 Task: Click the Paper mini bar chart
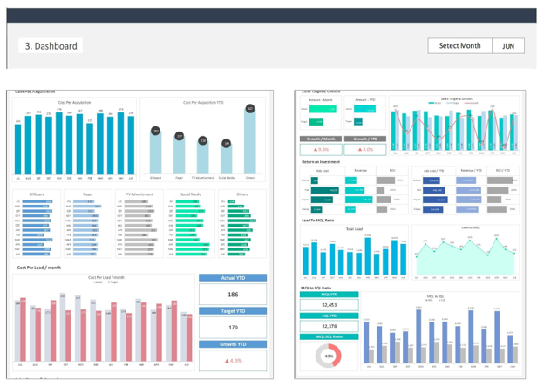(88, 224)
